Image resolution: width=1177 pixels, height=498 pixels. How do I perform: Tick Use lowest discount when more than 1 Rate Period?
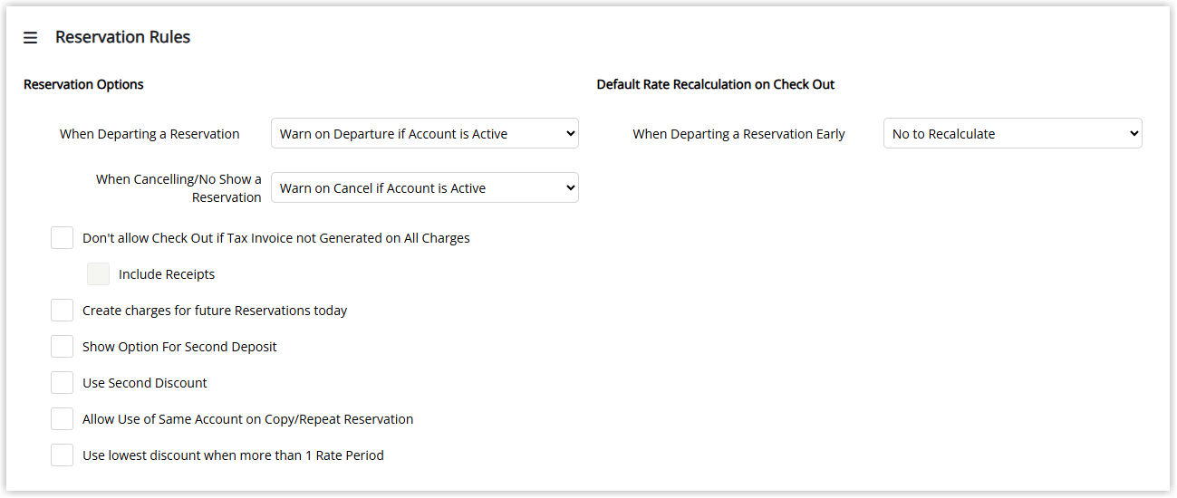click(x=63, y=455)
